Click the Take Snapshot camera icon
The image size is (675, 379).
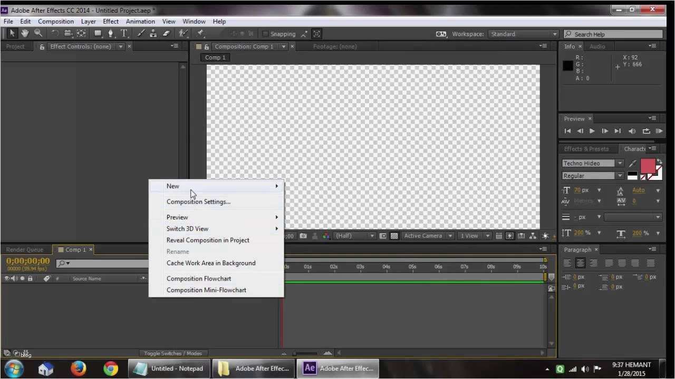click(x=303, y=236)
